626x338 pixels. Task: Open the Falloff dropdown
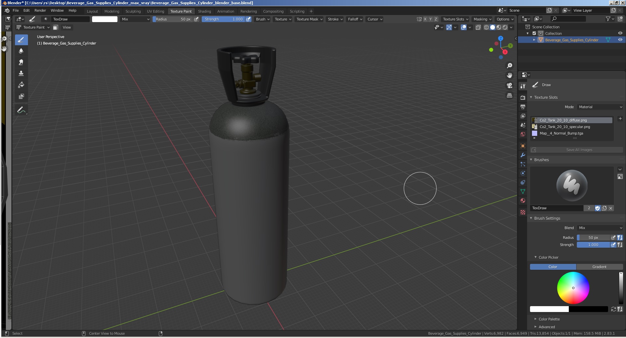[x=355, y=19]
